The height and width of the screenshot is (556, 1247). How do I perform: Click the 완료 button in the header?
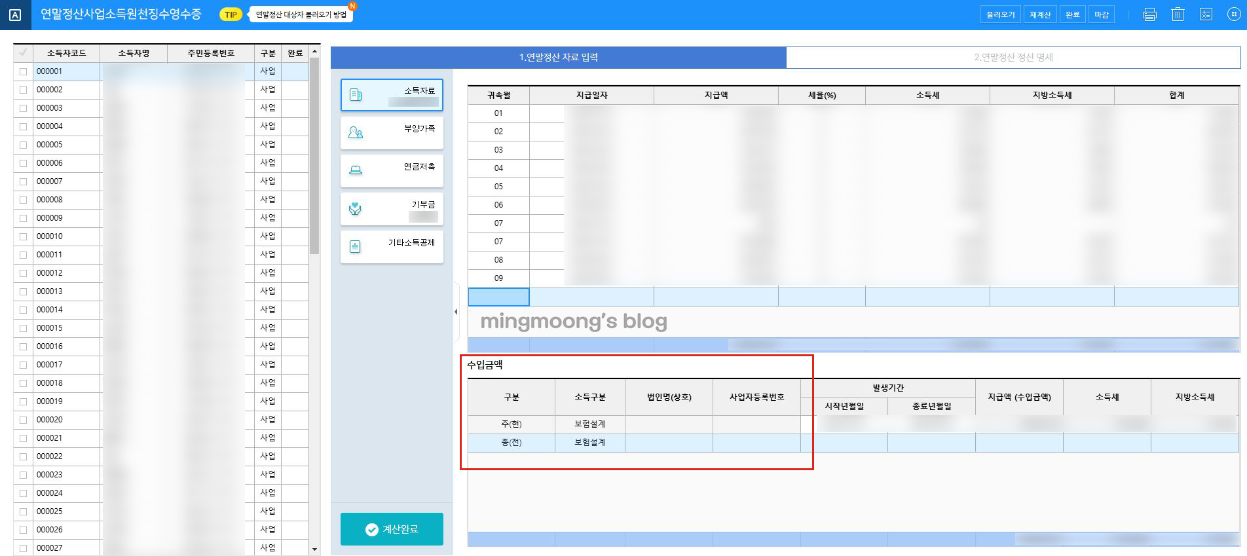tap(1072, 14)
